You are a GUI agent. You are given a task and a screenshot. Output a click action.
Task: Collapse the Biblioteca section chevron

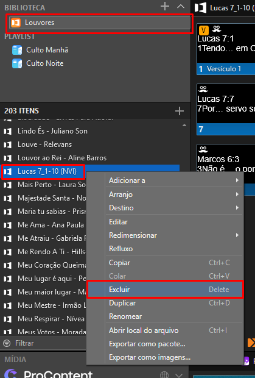click(x=181, y=7)
